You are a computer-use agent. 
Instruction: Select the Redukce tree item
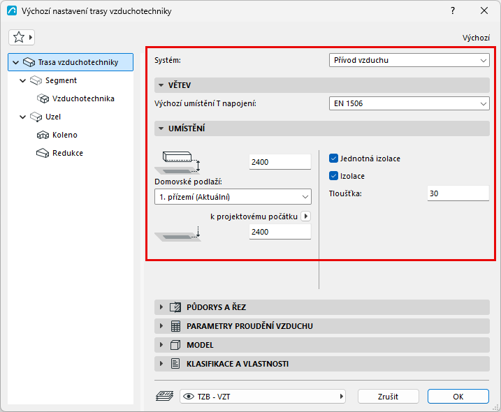click(x=67, y=154)
